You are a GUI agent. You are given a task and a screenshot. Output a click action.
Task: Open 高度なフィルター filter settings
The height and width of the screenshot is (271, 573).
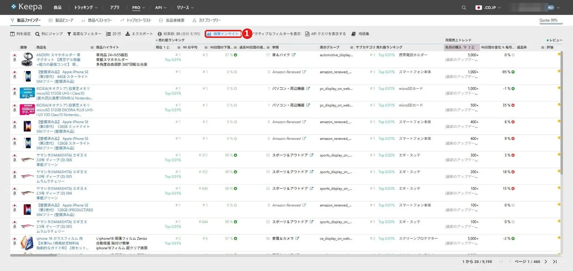tap(84, 34)
